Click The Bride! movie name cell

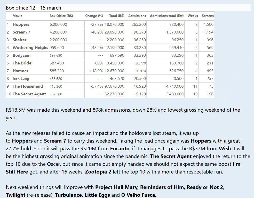pyautogui.click(x=22, y=63)
